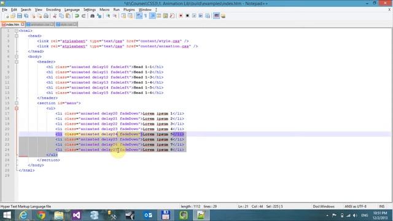Toggle Word wrap in toolbar
The width and height of the screenshot is (393, 221).
pyautogui.click(x=139, y=16)
